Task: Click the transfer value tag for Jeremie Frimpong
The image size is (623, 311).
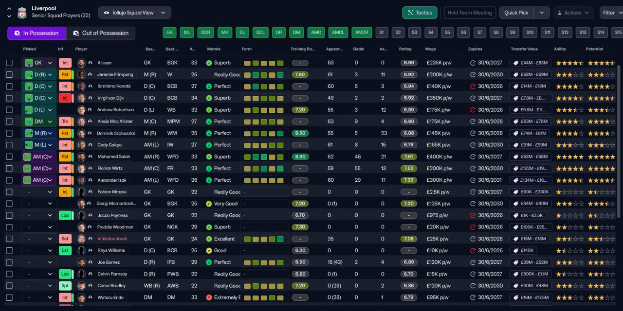Action: 531,74
